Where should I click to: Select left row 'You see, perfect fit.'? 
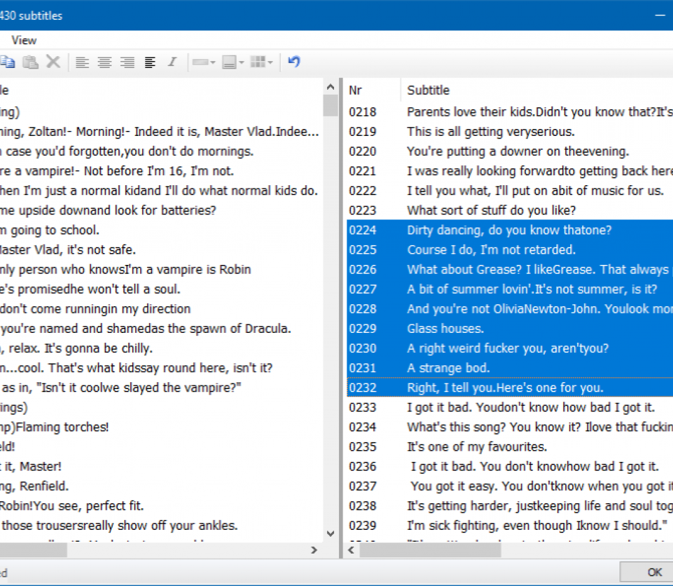pyautogui.click(x=161, y=507)
